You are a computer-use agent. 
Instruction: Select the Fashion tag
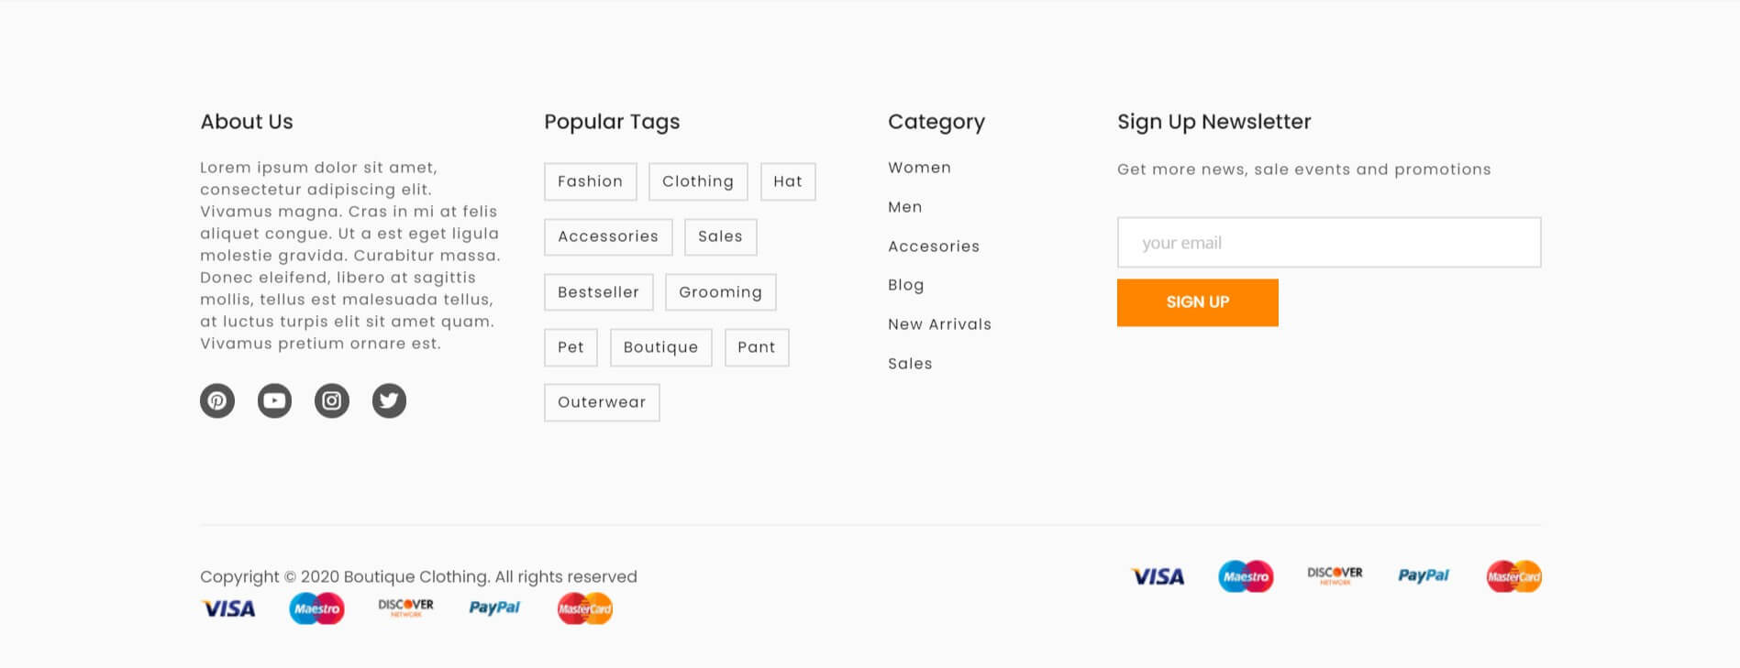[x=590, y=181]
